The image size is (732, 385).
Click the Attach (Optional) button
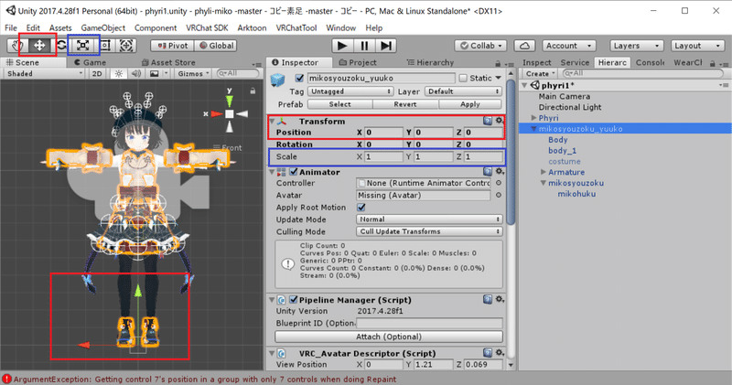[x=389, y=337]
